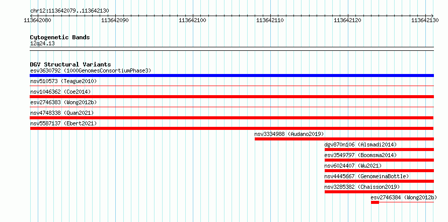The image size is (448, 222).
Task: Select the red nsv6024407 variant bar
Action: pos(379,171)
